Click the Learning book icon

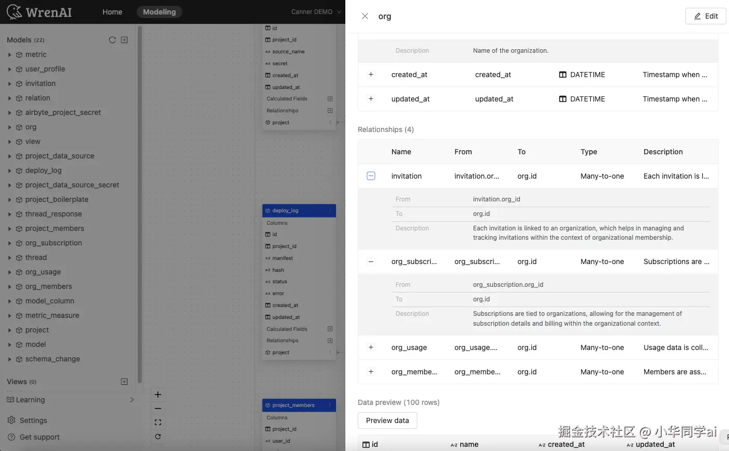point(10,400)
